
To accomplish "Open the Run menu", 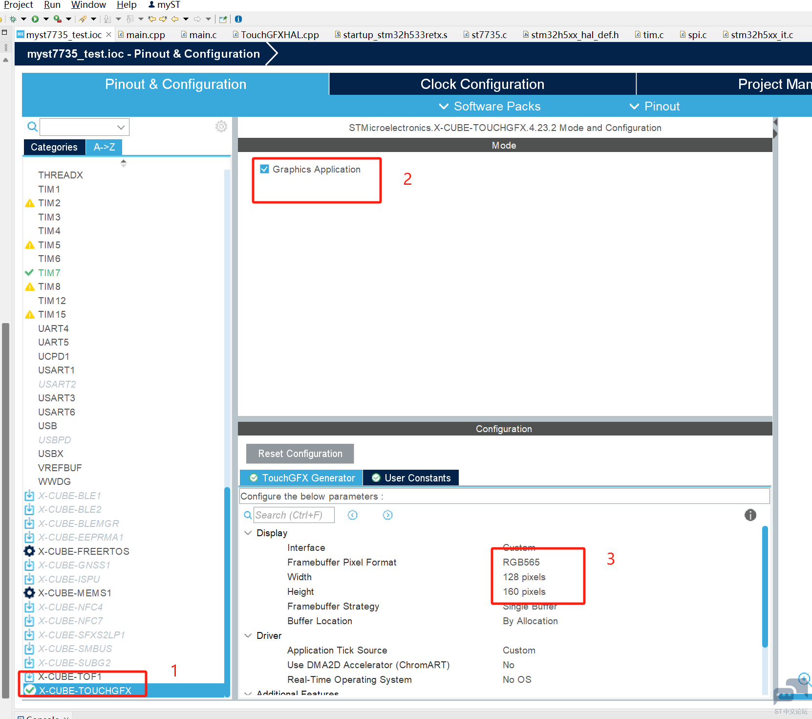I will click(x=52, y=5).
